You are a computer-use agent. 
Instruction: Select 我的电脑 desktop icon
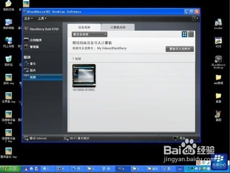pos(9,24)
